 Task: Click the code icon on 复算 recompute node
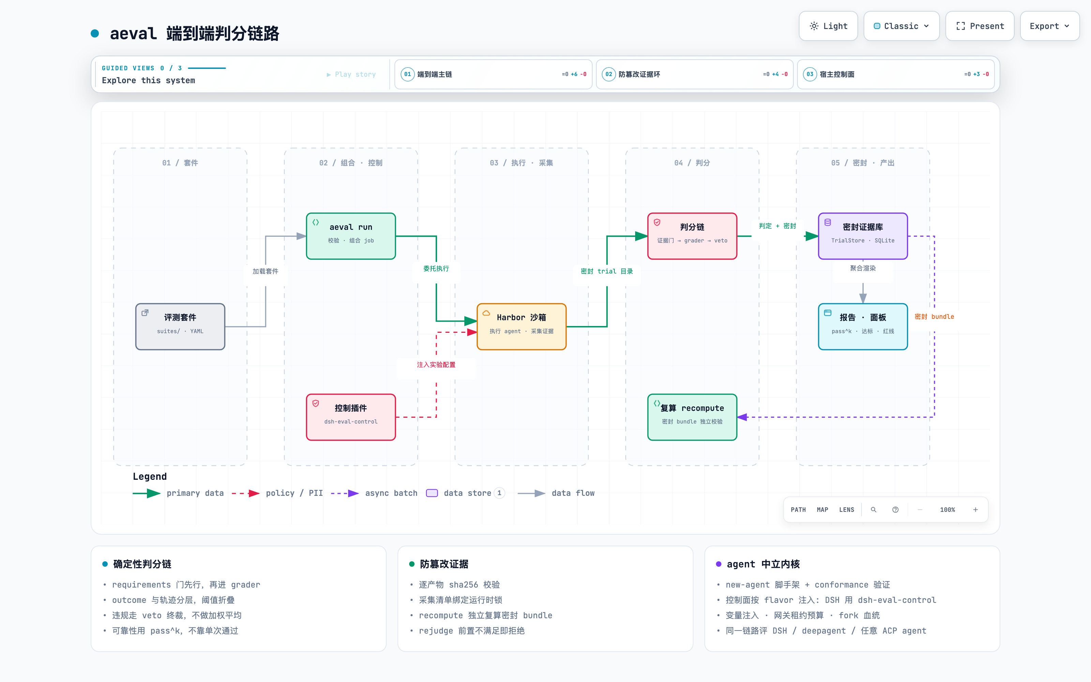point(657,403)
